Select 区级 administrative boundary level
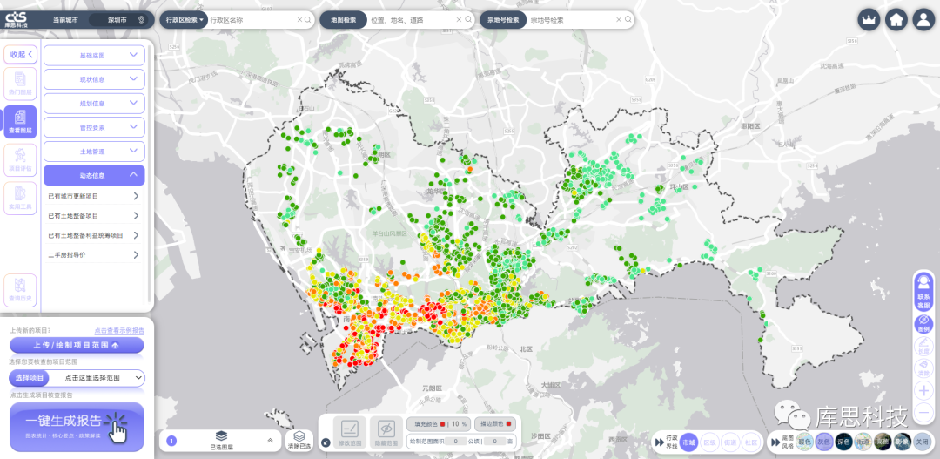Viewport: 940px width, 459px height. 709,442
